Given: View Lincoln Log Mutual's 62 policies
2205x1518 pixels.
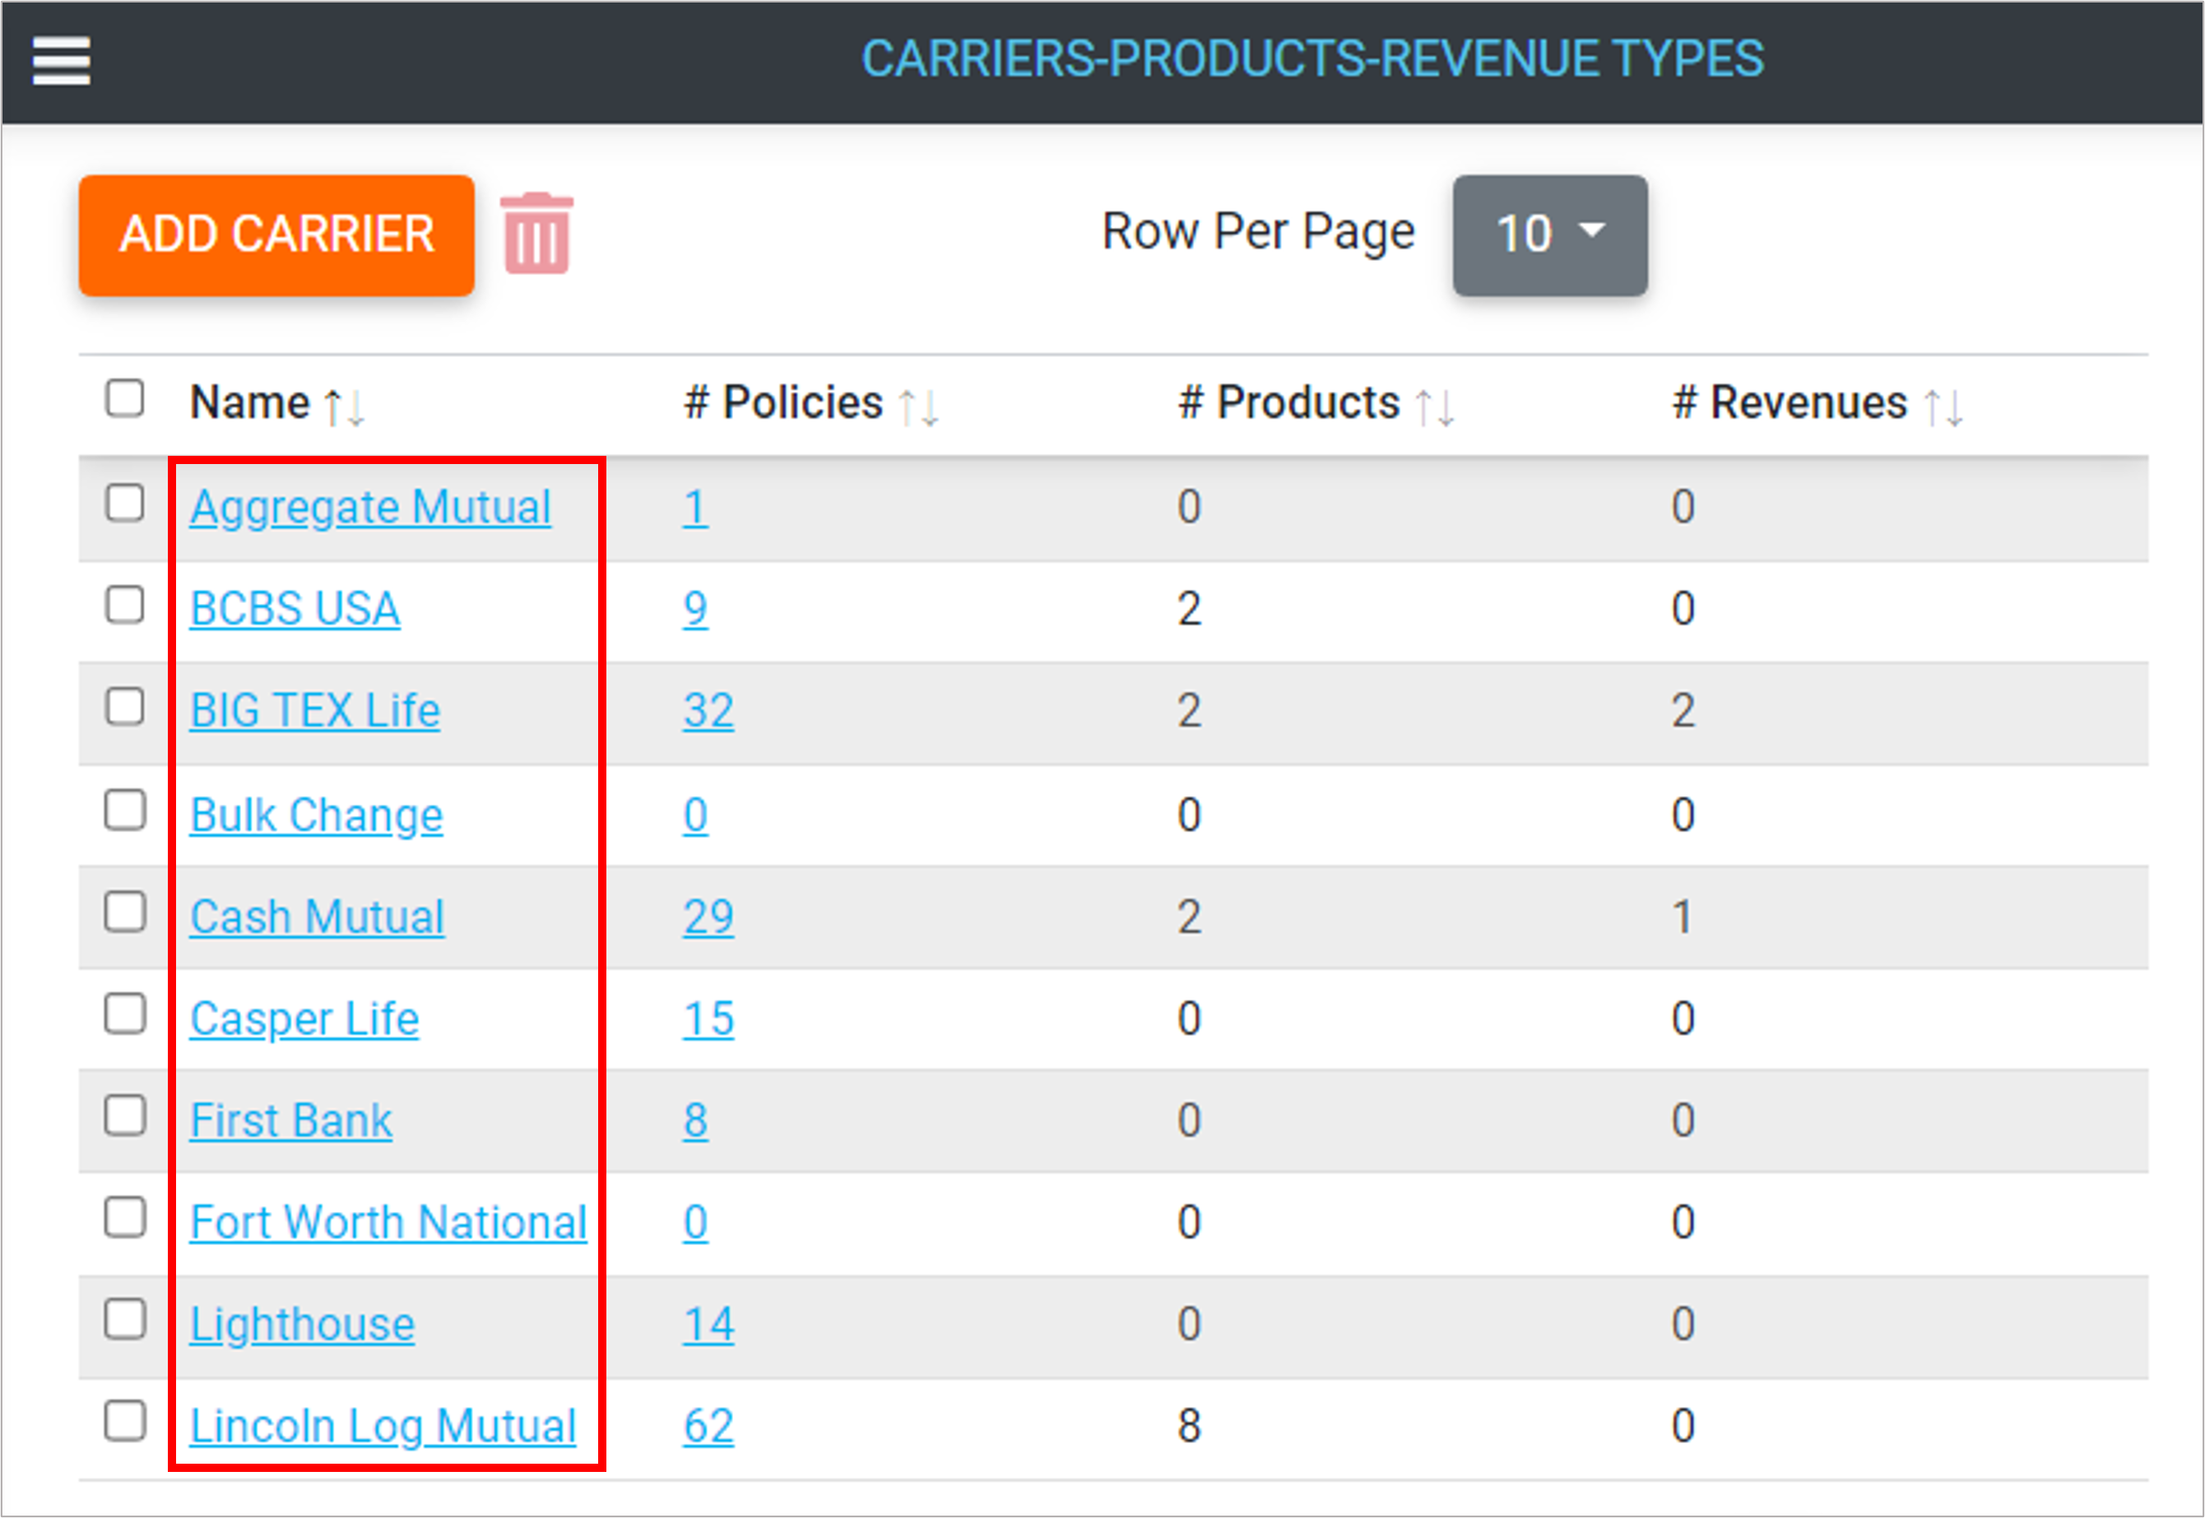Looking at the screenshot, I should click(708, 1426).
